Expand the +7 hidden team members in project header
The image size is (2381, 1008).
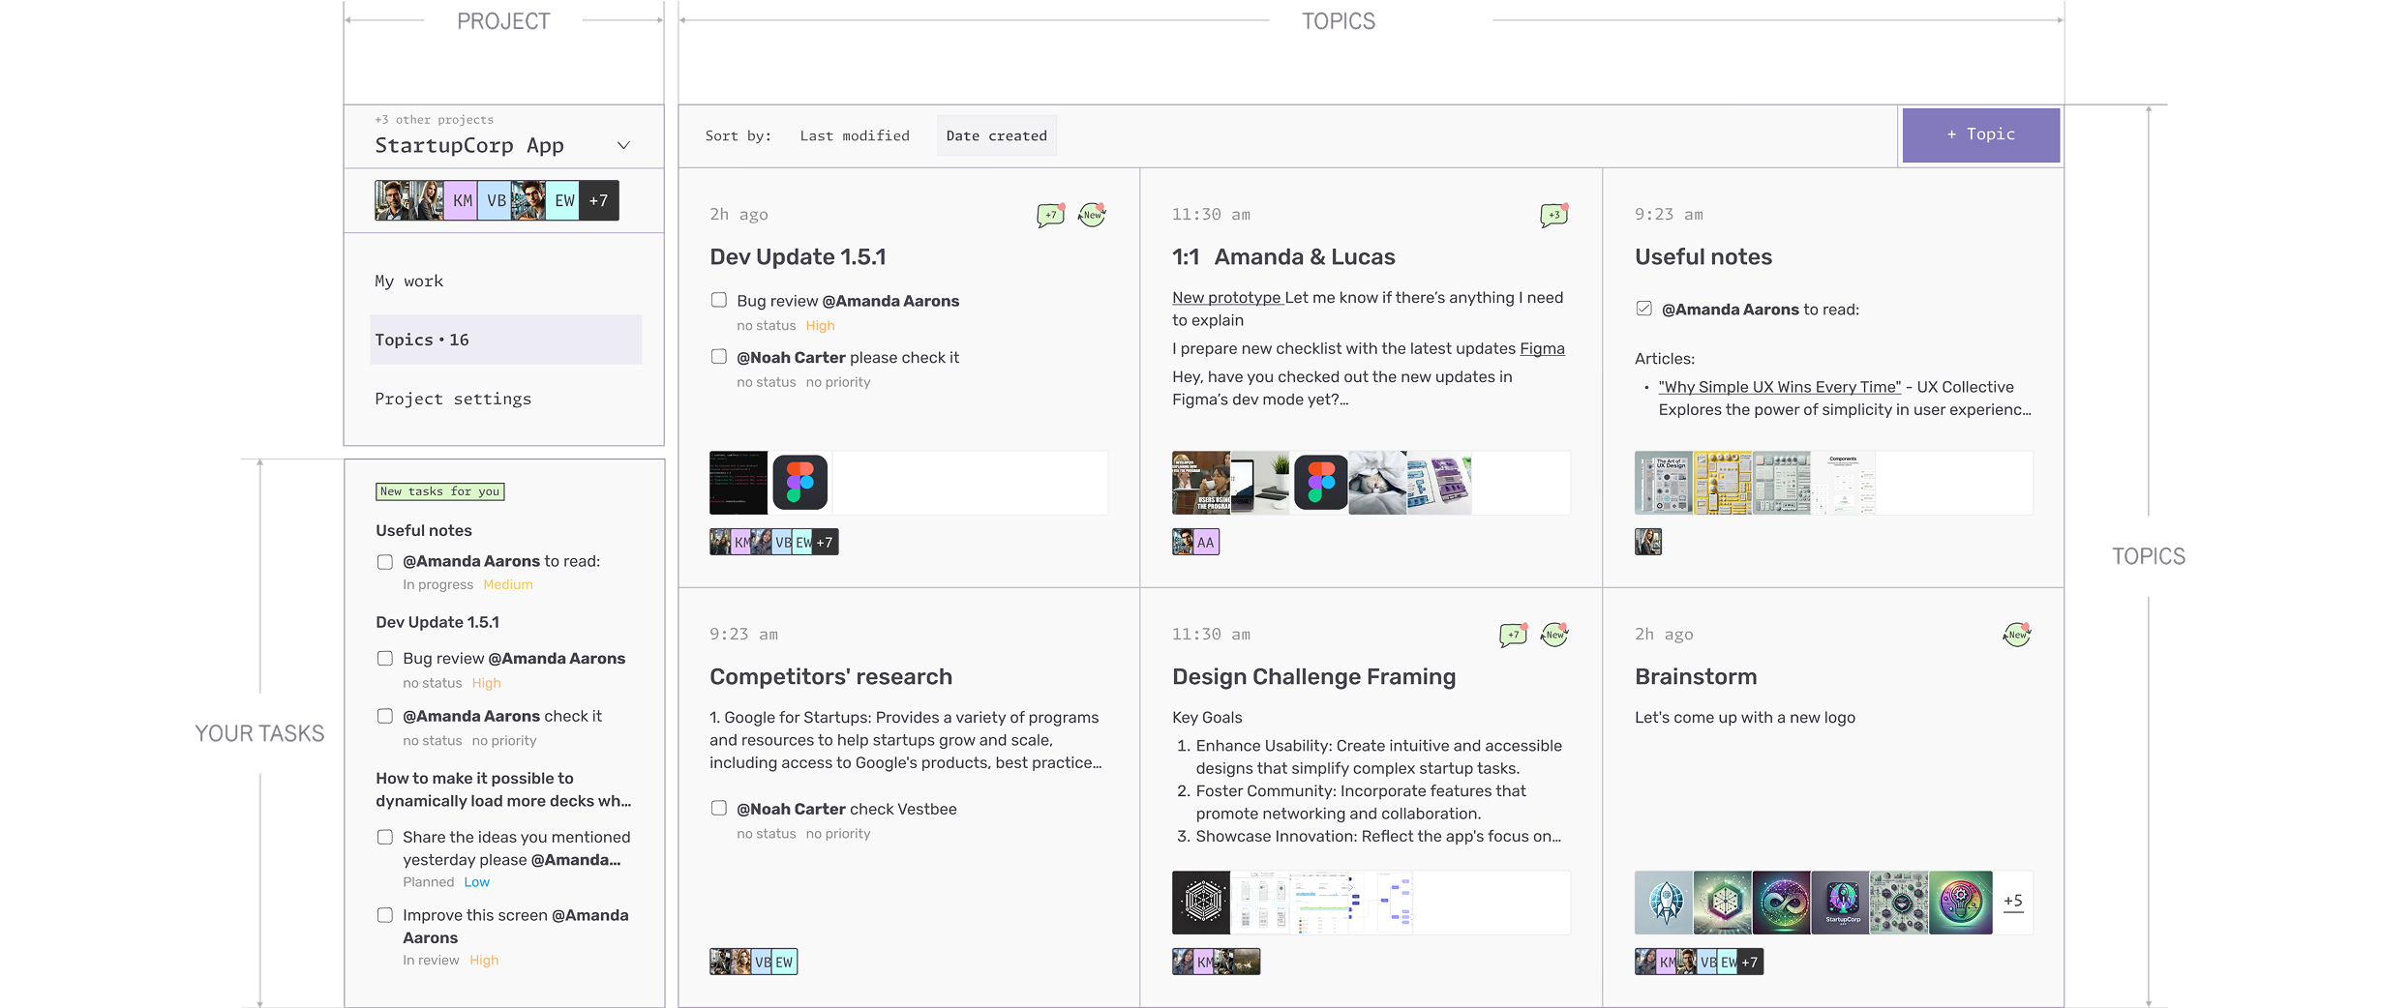coord(598,200)
